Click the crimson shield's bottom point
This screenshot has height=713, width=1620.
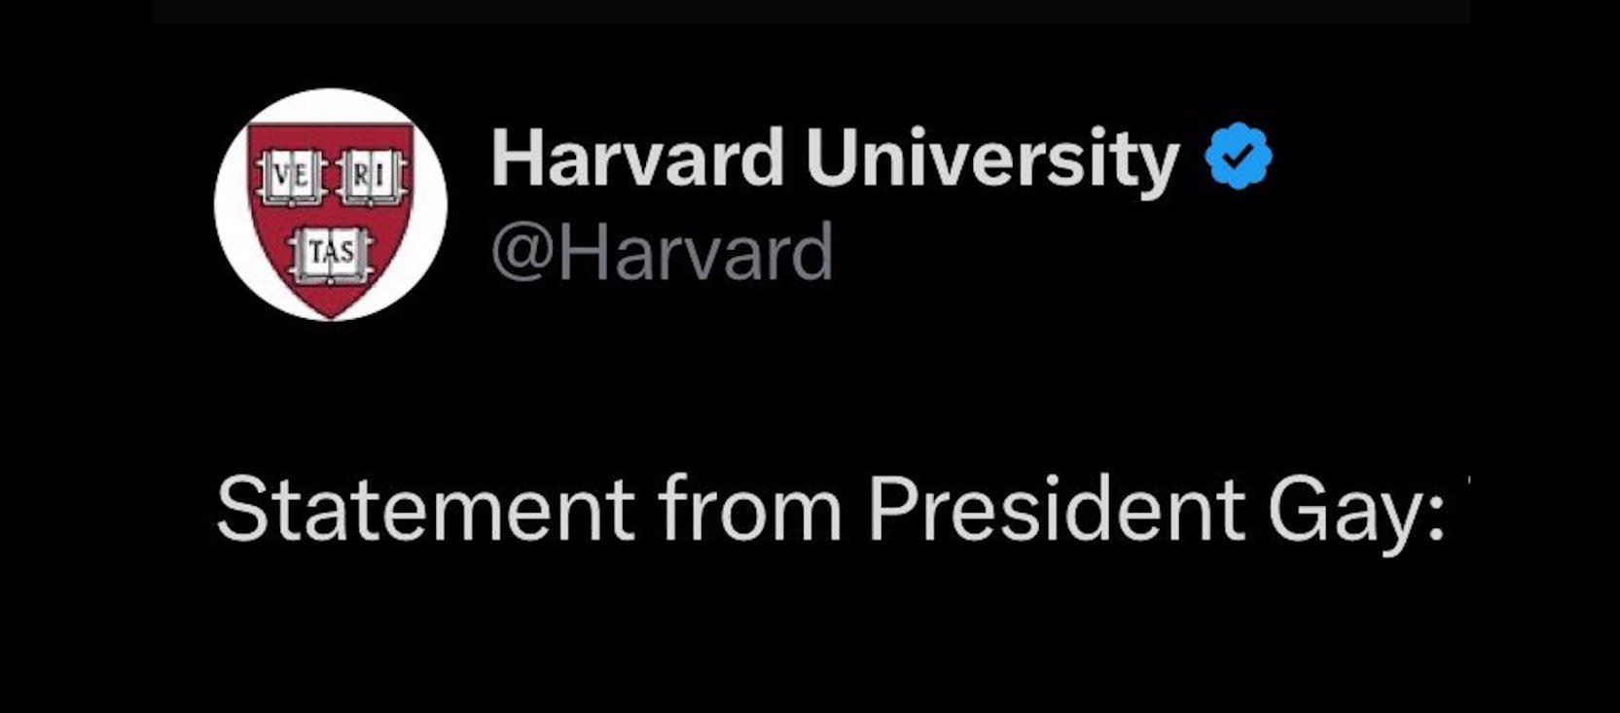pos(330,313)
